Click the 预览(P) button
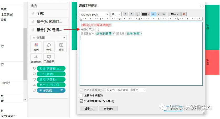Viewport: 220px width, 119px height. 108,109
